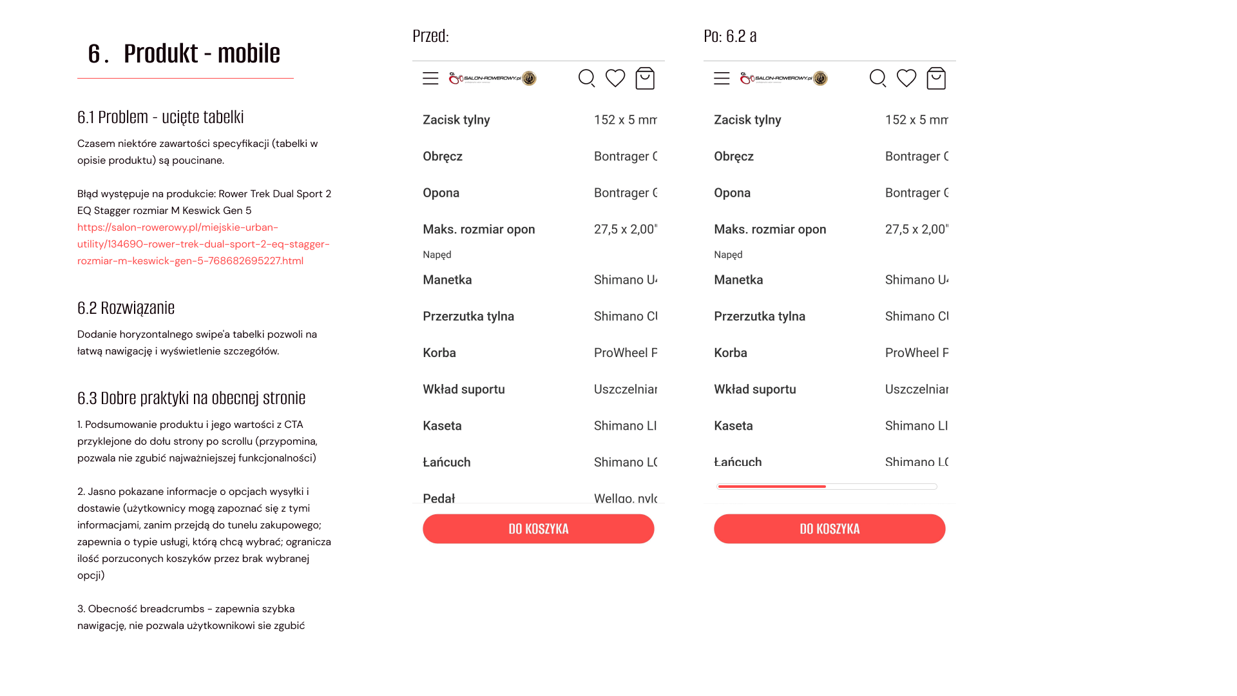Open wishlist heart in Po mockup
Image resolution: width=1237 pixels, height=696 pixels.
(906, 79)
